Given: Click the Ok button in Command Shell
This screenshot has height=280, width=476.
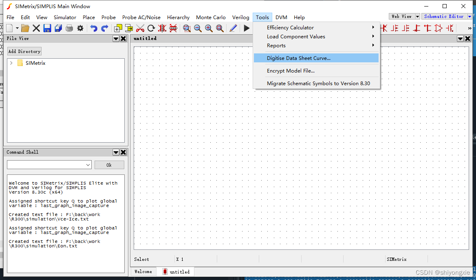Looking at the screenshot, I should pyautogui.click(x=109, y=165).
